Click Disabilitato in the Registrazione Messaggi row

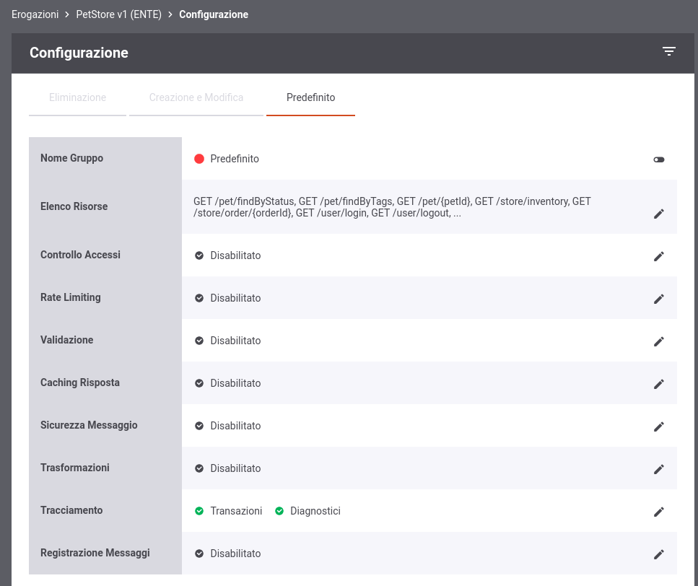click(x=235, y=554)
